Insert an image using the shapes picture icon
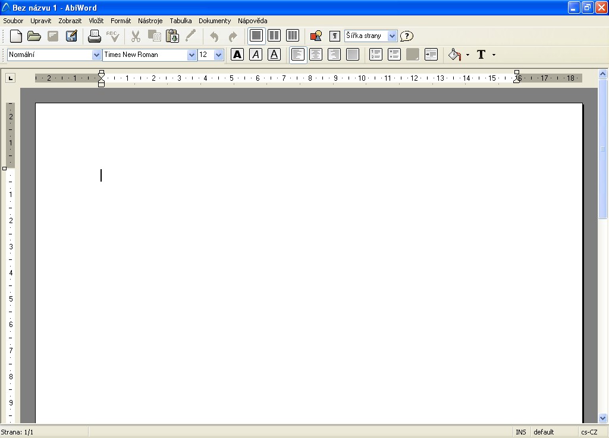Image resolution: width=609 pixels, height=438 pixels. [316, 36]
